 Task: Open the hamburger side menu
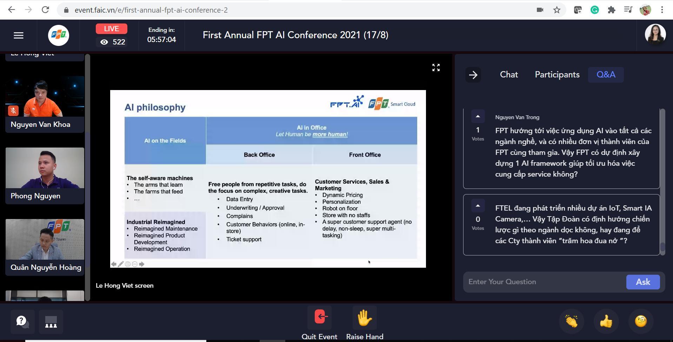click(x=19, y=35)
